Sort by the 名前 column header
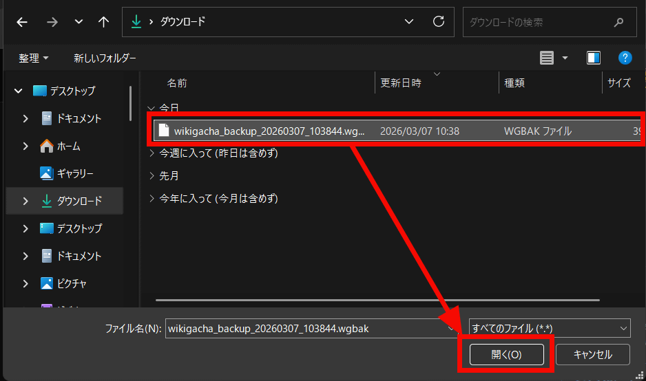646x381 pixels. pos(177,83)
